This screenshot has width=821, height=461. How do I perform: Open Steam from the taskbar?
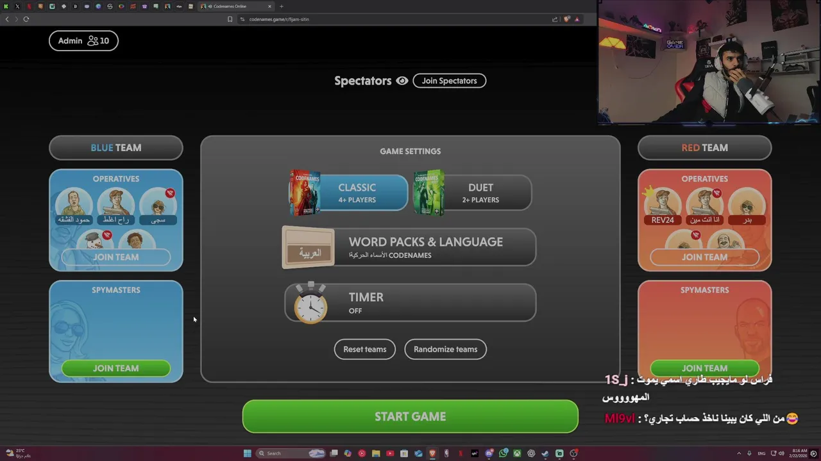tap(545, 453)
